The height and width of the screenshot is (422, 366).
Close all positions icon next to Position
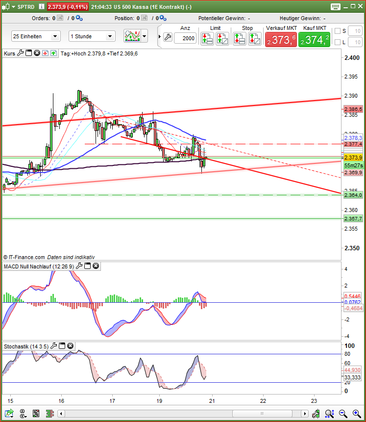[145, 18]
